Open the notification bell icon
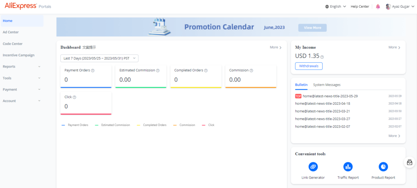Image resolution: width=417 pixels, height=188 pixels. tap(378, 7)
